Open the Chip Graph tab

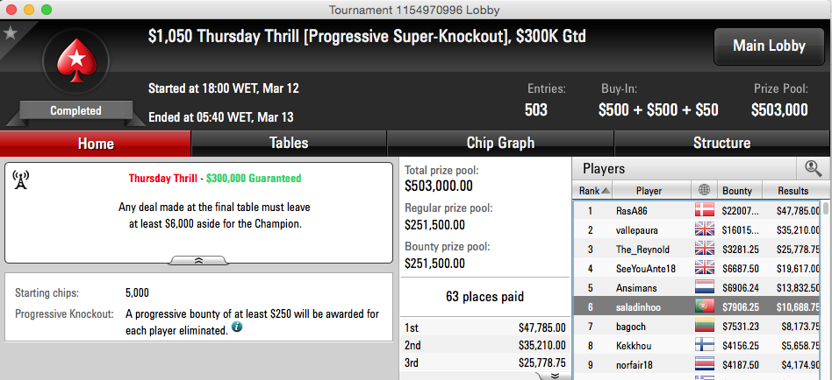(500, 143)
